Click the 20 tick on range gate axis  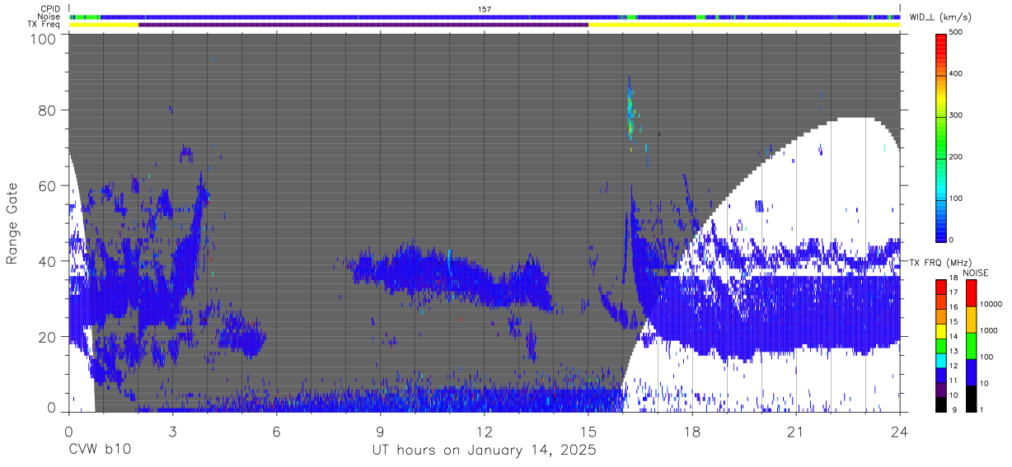point(47,337)
